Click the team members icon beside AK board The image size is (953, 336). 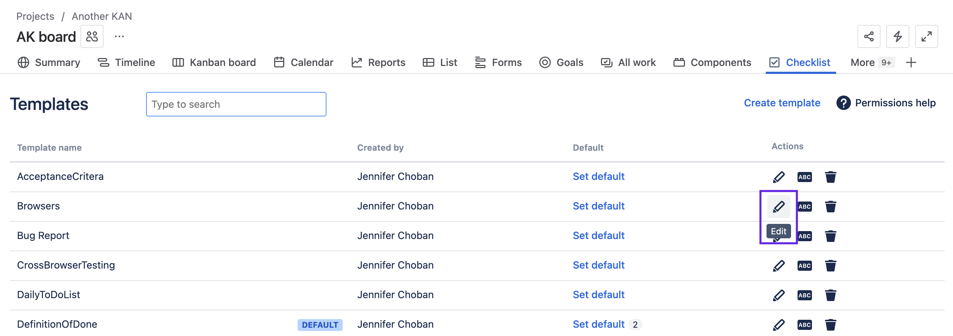(x=92, y=37)
